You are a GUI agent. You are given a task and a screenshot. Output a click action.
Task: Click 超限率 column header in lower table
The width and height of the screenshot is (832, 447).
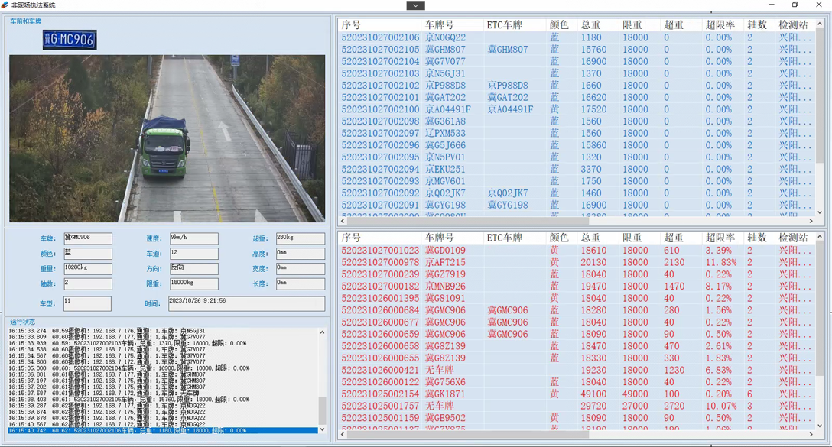[720, 238]
